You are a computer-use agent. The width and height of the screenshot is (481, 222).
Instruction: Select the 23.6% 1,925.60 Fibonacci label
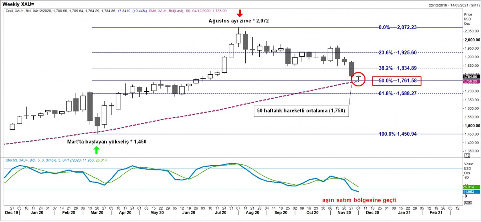click(398, 52)
